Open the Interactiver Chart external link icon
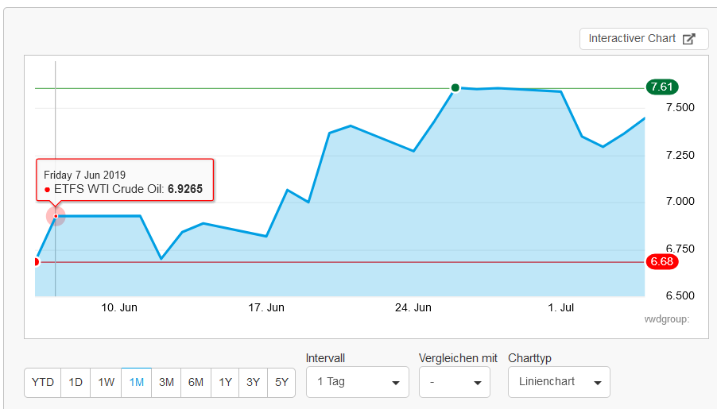 click(x=689, y=39)
